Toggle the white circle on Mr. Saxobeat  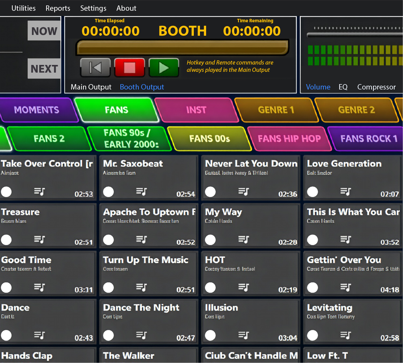click(x=108, y=192)
